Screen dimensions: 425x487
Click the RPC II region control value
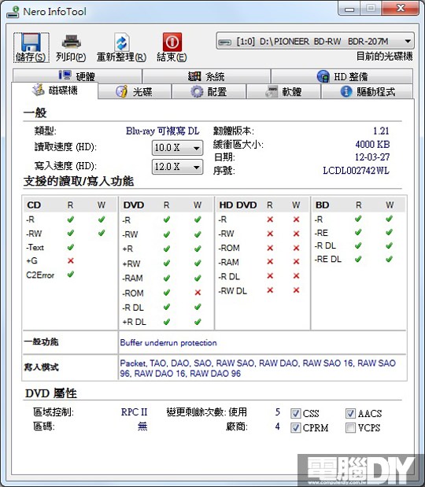tap(135, 412)
